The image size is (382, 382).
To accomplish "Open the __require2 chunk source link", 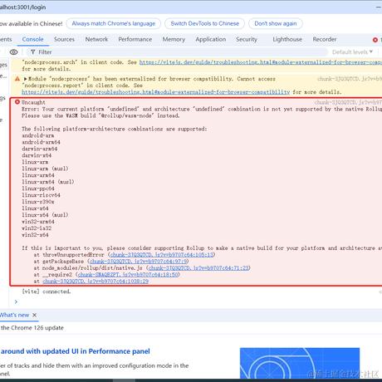I will (129, 275).
